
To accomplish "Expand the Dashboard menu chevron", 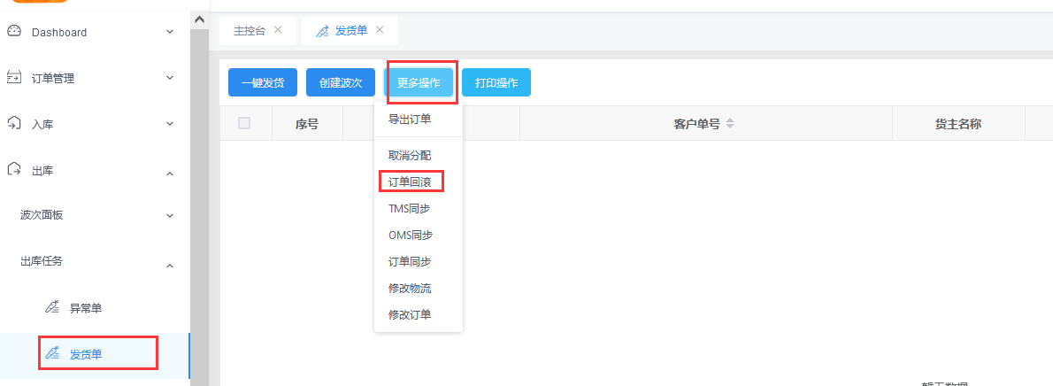I will [x=170, y=32].
